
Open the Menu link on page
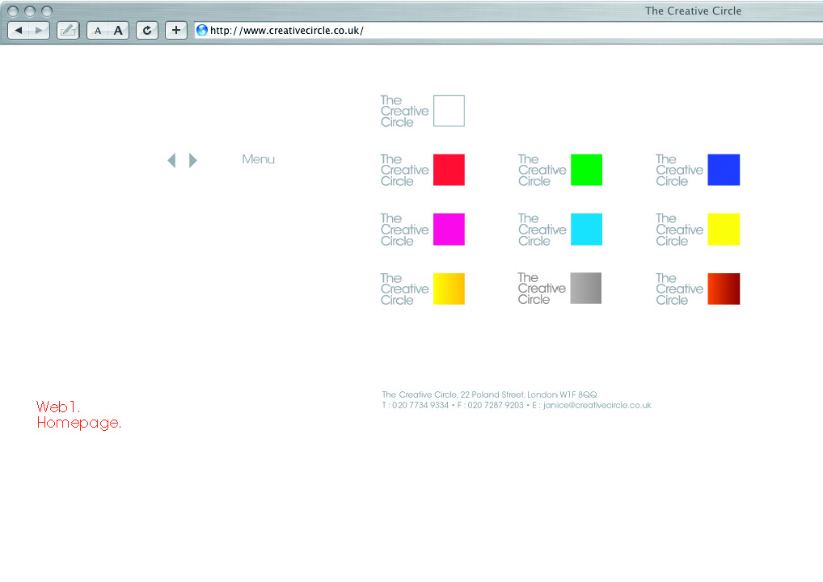[x=258, y=160]
